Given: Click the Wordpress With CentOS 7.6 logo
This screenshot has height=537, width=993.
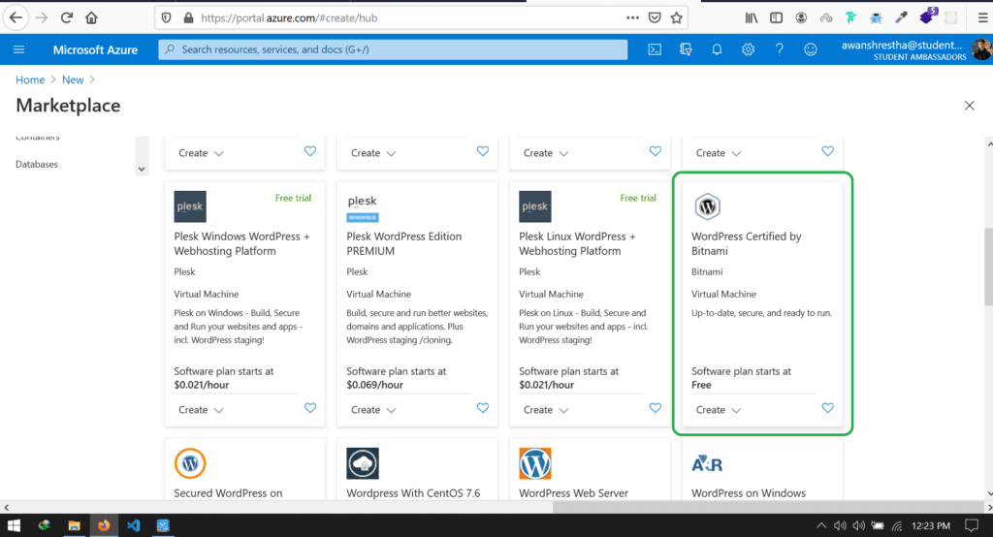Looking at the screenshot, I should click(363, 463).
